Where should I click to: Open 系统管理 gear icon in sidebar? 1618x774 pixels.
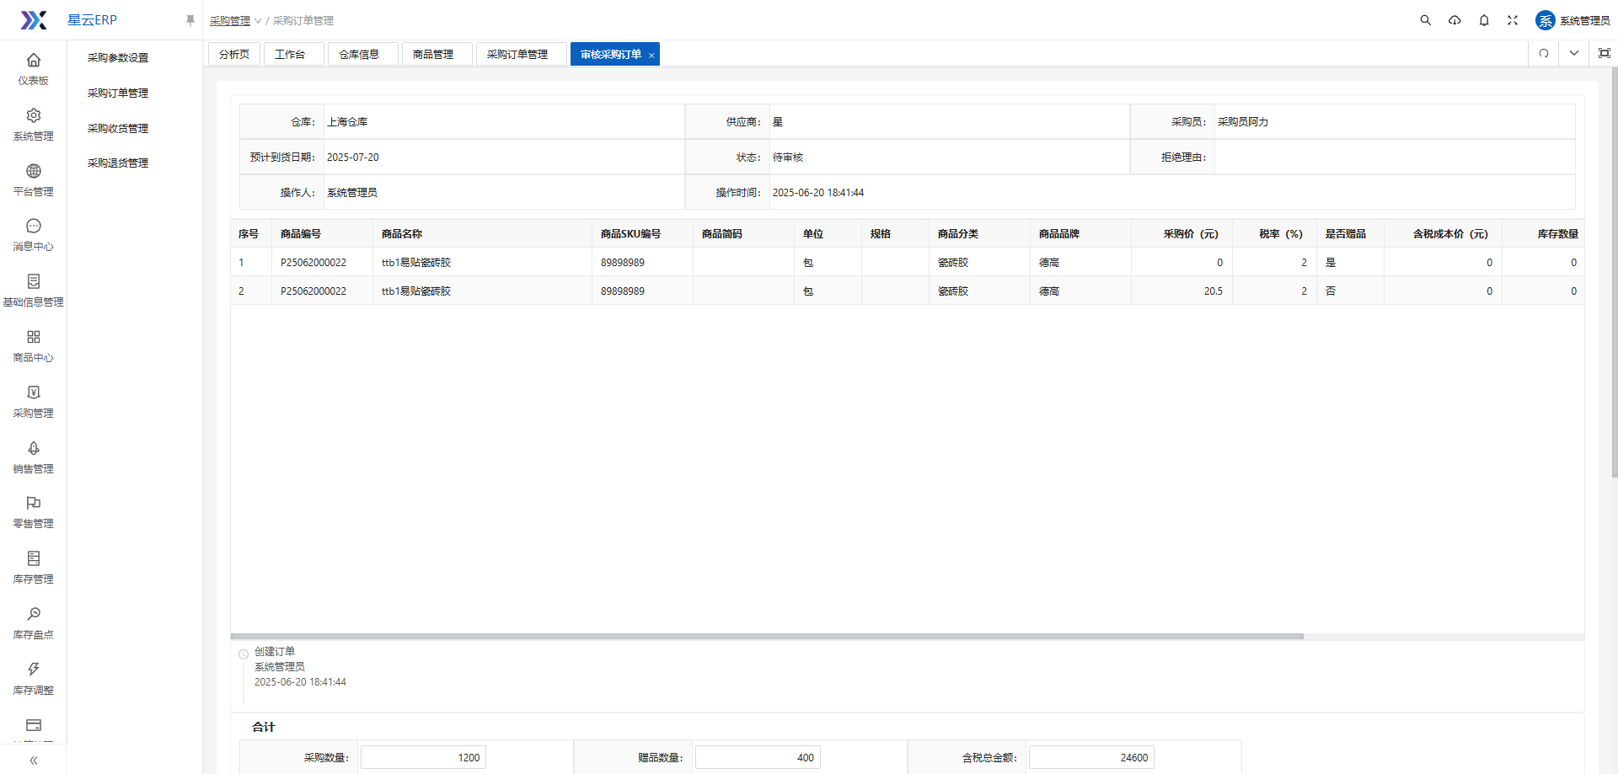[34, 115]
